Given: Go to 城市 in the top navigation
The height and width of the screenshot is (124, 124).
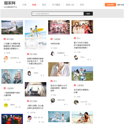Looking at the screenshot, I should point(44,5).
